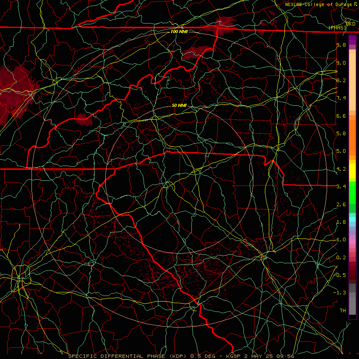Image resolution: width=359 pixels, height=359 pixels.
Task: Click the 1.0 value on the color scale
Action: 341,240
